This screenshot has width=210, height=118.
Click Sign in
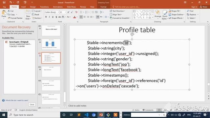[194, 7]
